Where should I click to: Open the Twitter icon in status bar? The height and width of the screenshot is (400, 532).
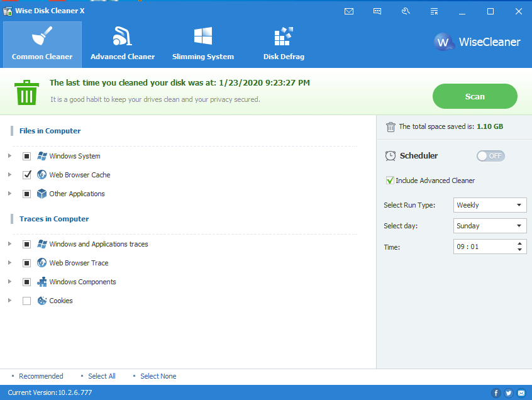pyautogui.click(x=509, y=393)
